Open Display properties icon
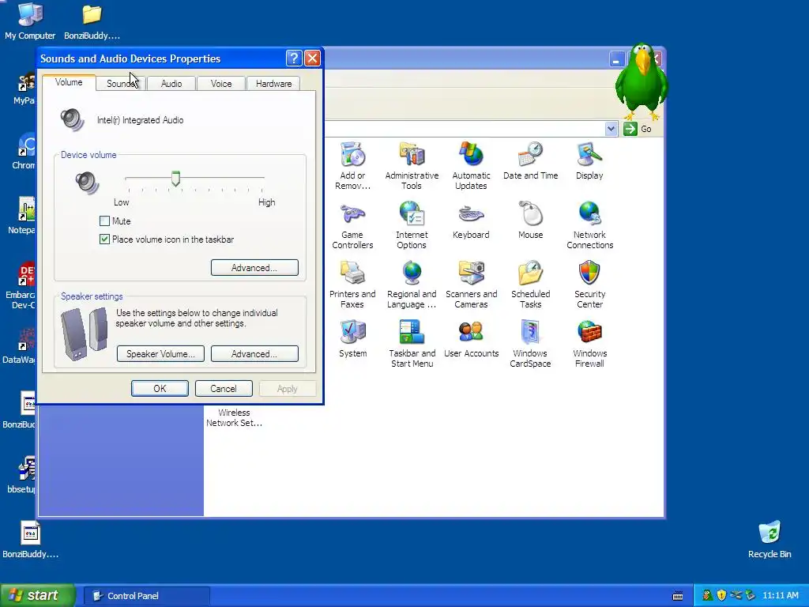 [x=589, y=160]
